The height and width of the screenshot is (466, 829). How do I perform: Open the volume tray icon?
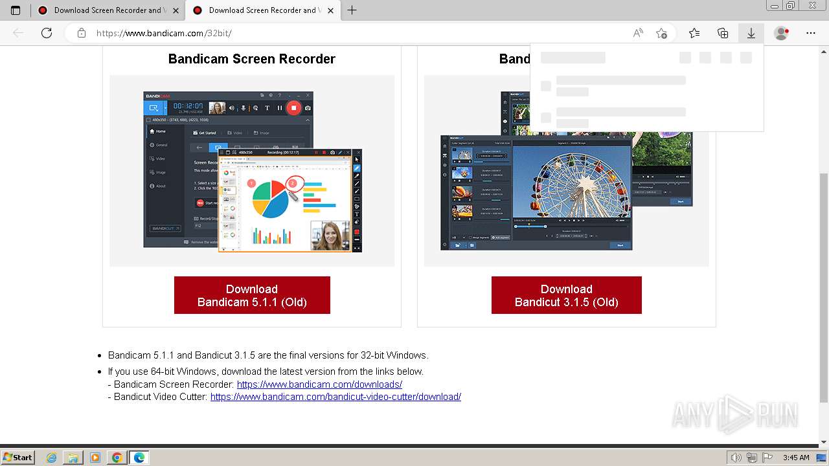(x=736, y=458)
